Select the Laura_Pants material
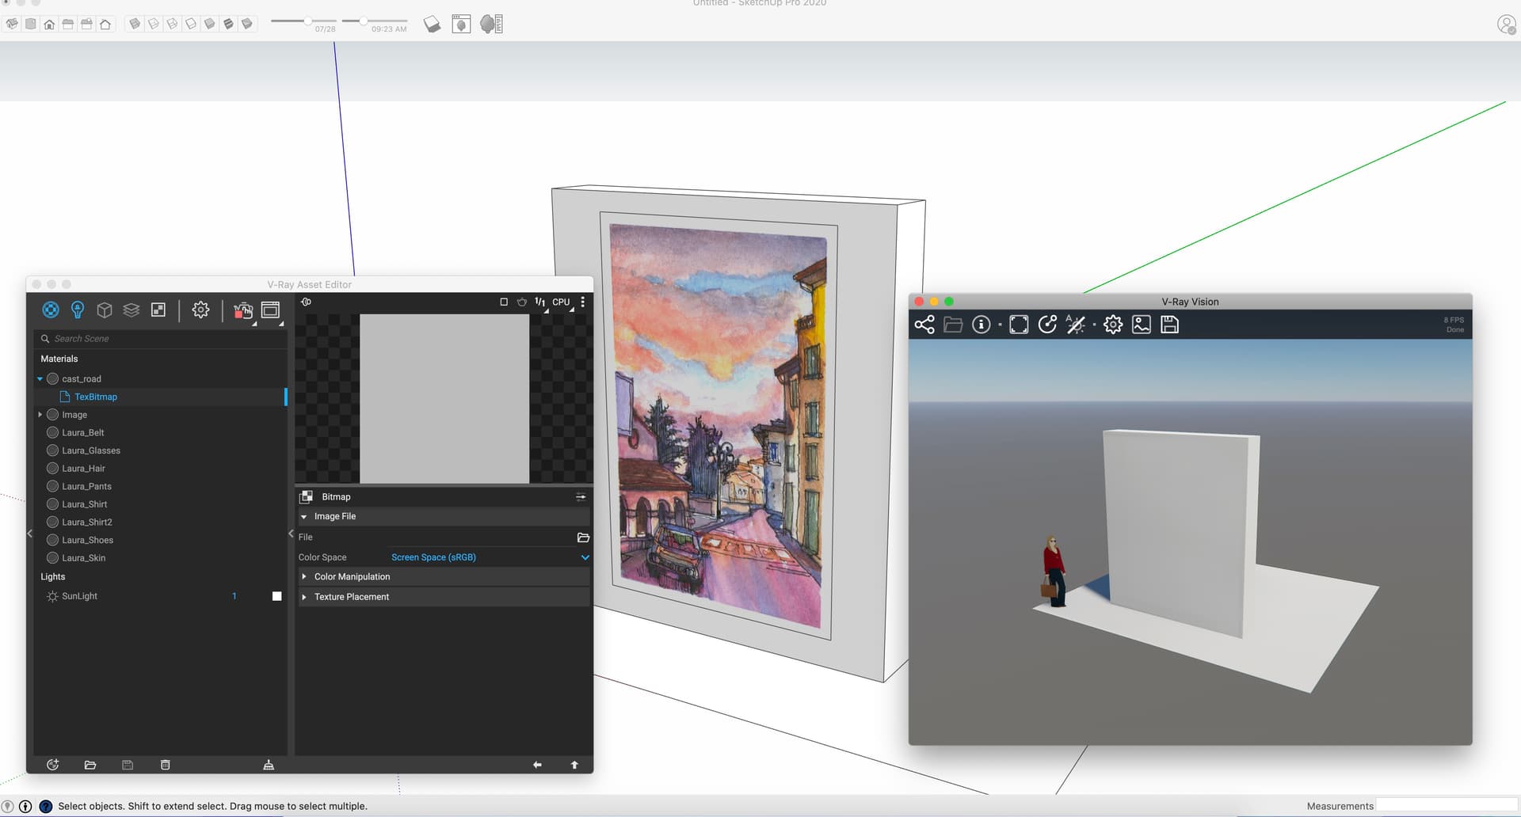The image size is (1521, 817). pos(86,486)
